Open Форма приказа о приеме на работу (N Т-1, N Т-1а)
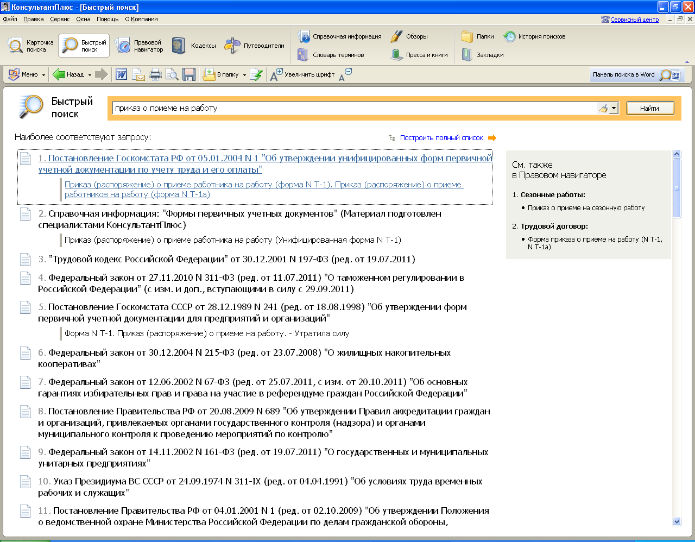Image resolution: width=695 pixels, height=542 pixels. click(595, 243)
